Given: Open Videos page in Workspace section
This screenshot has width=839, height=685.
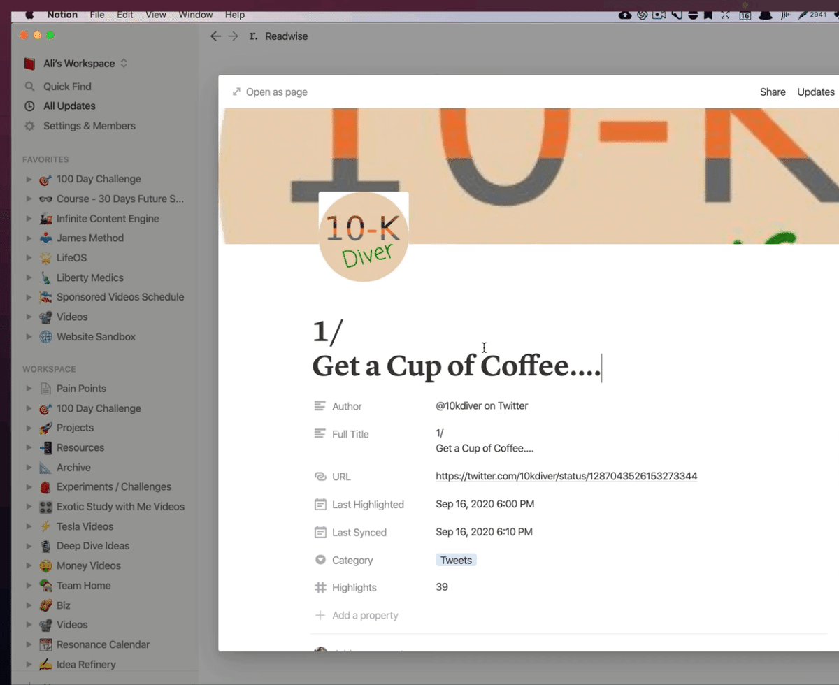Looking at the screenshot, I should 72,625.
